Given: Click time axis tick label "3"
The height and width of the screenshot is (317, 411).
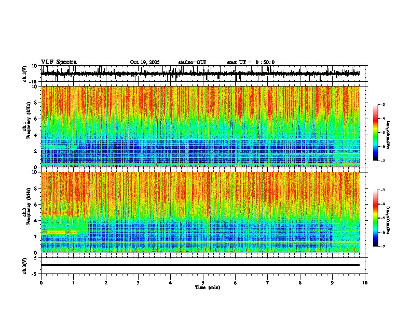Looking at the screenshot, I should point(138,283).
